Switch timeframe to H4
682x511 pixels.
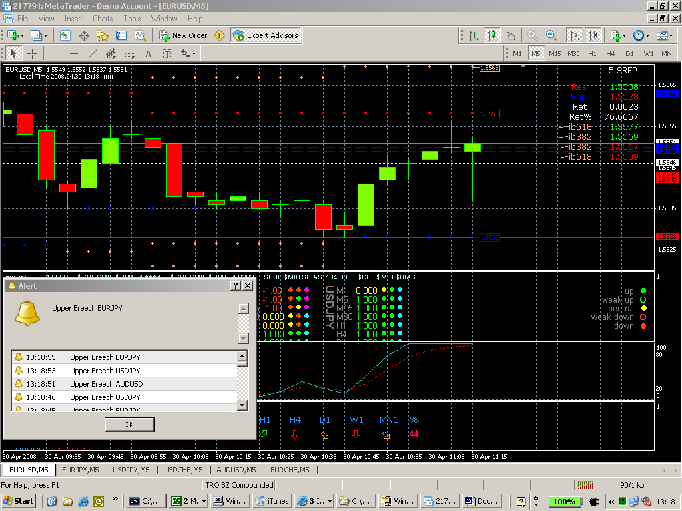tap(611, 53)
